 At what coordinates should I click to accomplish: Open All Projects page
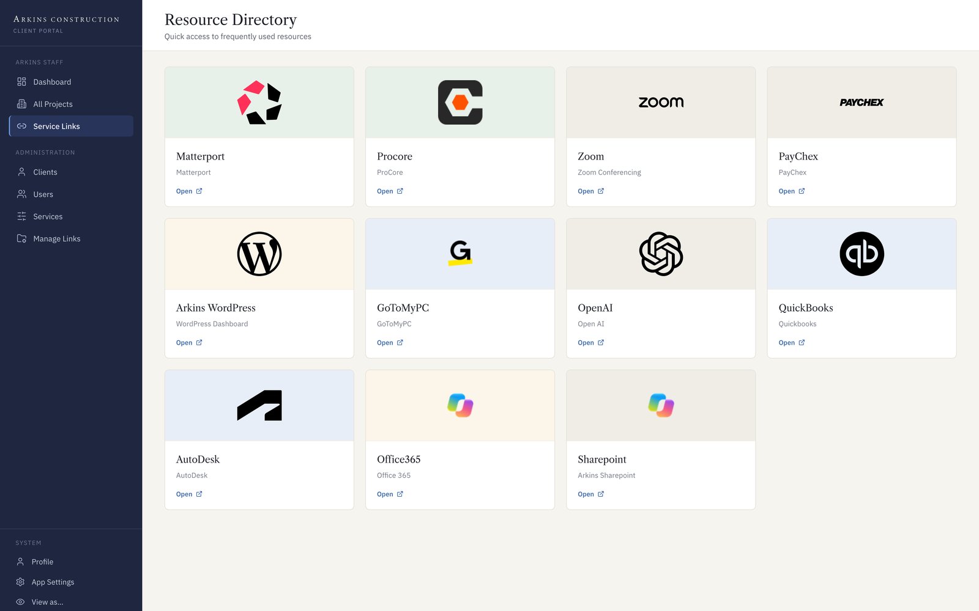71,104
